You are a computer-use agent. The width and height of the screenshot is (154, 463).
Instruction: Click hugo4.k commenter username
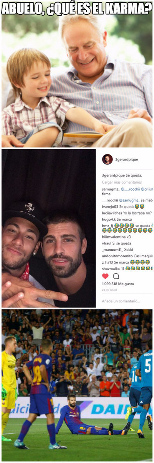(x=108, y=219)
